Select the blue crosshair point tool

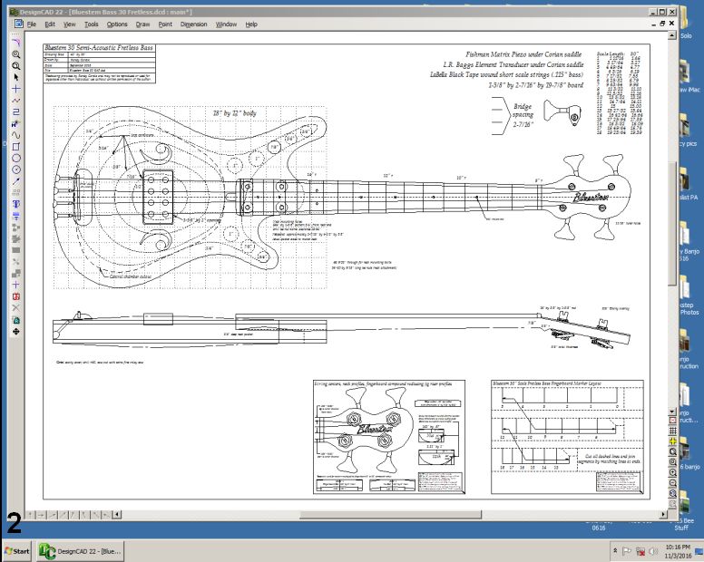tap(15, 89)
